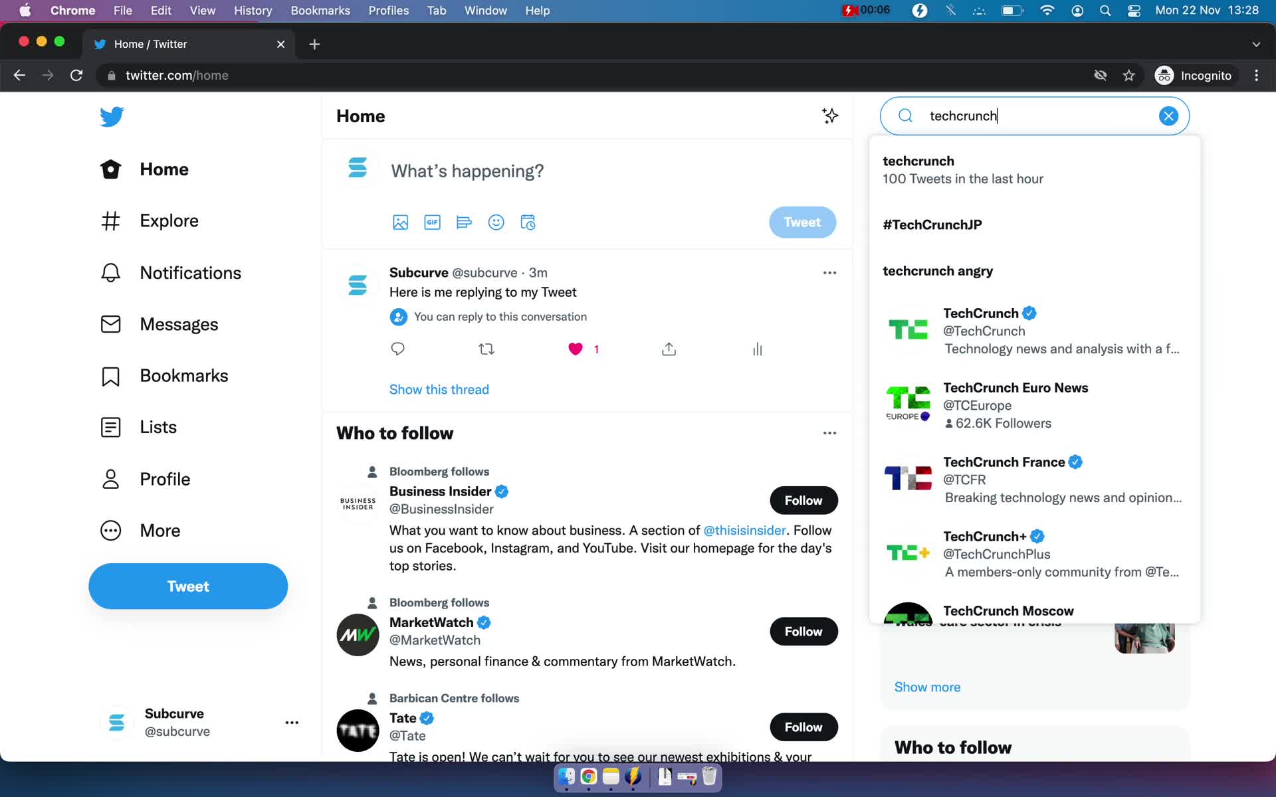Retweet the Subcurve tweet

tap(486, 349)
